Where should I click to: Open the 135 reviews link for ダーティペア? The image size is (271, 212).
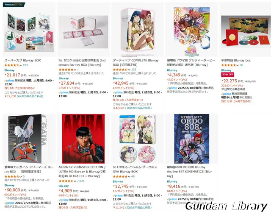click(134, 70)
